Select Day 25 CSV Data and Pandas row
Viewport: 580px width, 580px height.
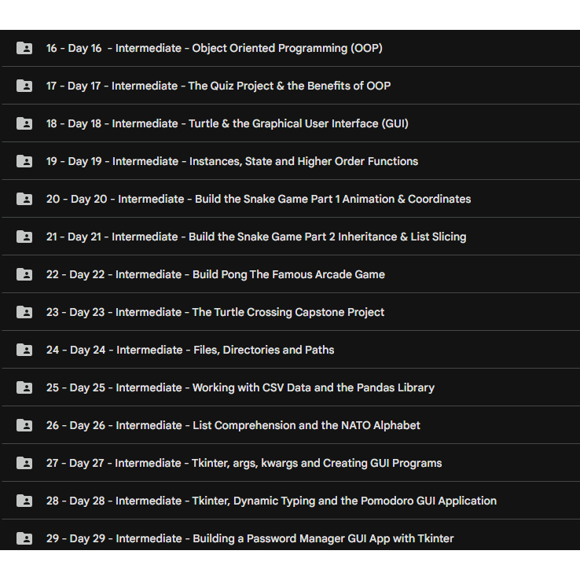tap(240, 387)
